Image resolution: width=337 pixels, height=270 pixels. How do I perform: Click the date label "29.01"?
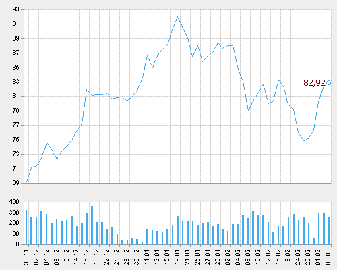(218, 256)
